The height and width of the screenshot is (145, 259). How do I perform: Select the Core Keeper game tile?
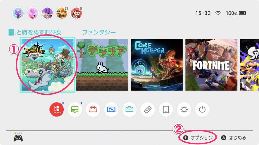157,65
